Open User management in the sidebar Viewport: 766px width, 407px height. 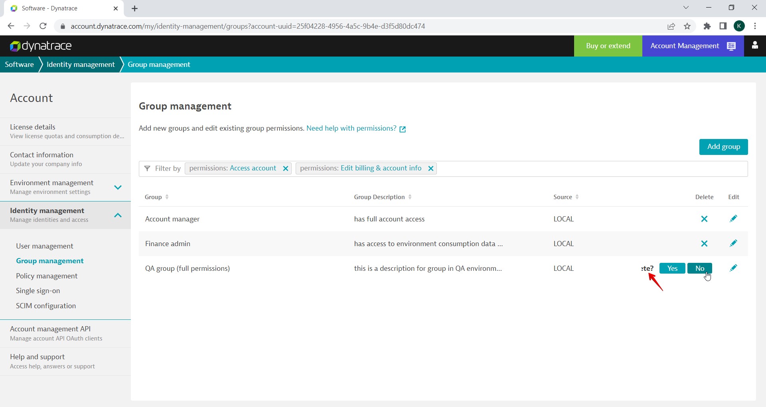(x=45, y=246)
